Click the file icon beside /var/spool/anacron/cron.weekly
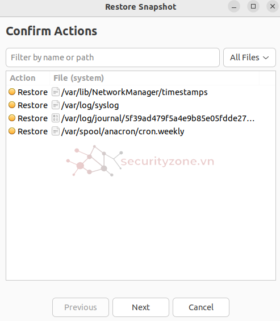The width and height of the screenshot is (280, 321). (x=55, y=131)
